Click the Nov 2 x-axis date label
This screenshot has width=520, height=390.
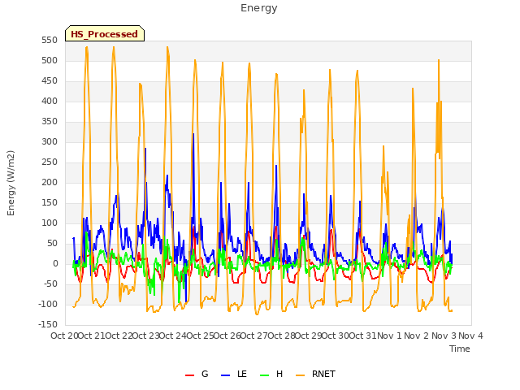(417, 336)
